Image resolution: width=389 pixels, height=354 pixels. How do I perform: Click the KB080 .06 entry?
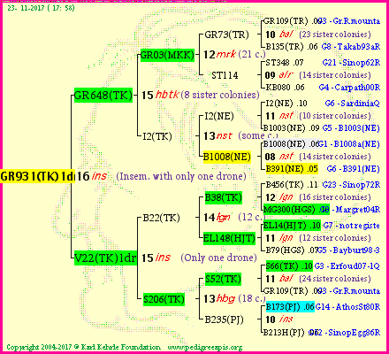(285, 88)
